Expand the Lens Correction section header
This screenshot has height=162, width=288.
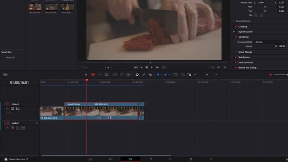246,63
